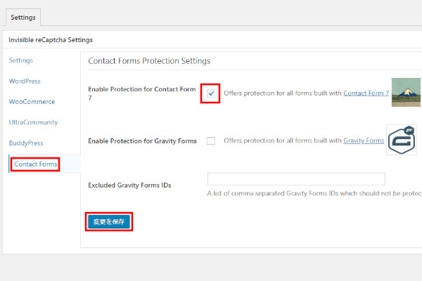
Task: Click the Excluded Gravity Forms IDs label
Action: [129, 185]
